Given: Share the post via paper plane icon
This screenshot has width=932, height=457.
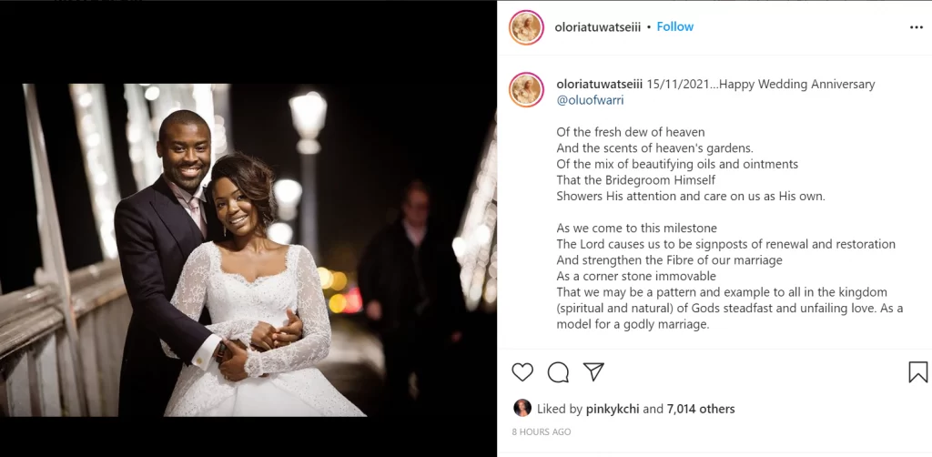Looking at the screenshot, I should click(x=593, y=372).
